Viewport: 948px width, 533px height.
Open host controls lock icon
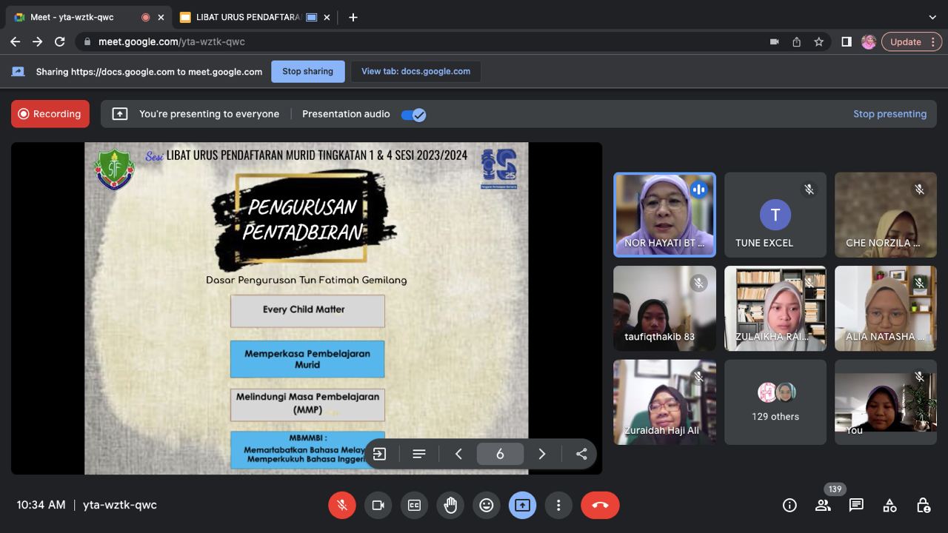click(923, 505)
